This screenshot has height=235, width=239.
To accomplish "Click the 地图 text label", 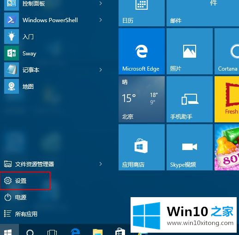I will click(28, 86).
